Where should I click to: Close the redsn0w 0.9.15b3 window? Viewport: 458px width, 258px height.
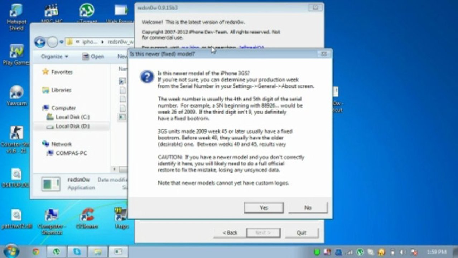click(x=315, y=7)
